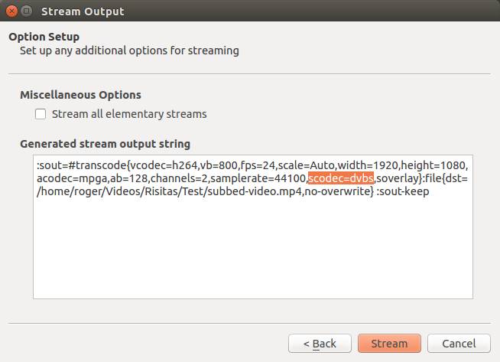Minimize the Stream Output dialog

(26, 11)
